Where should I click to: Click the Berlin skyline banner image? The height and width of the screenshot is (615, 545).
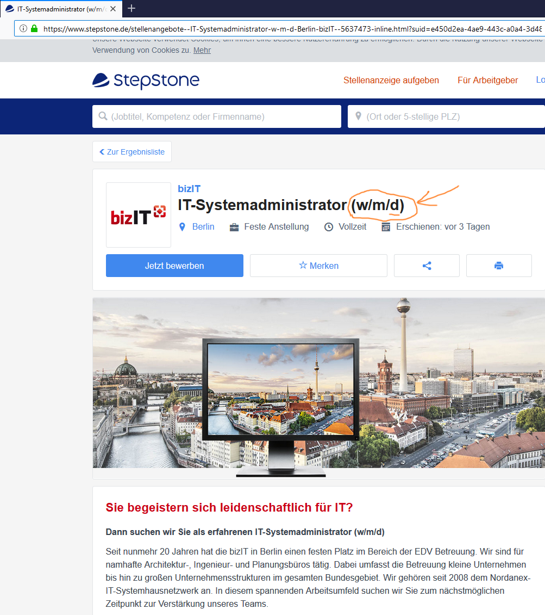click(x=319, y=388)
